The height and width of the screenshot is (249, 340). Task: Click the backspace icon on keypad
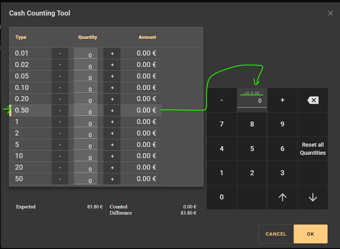313,100
